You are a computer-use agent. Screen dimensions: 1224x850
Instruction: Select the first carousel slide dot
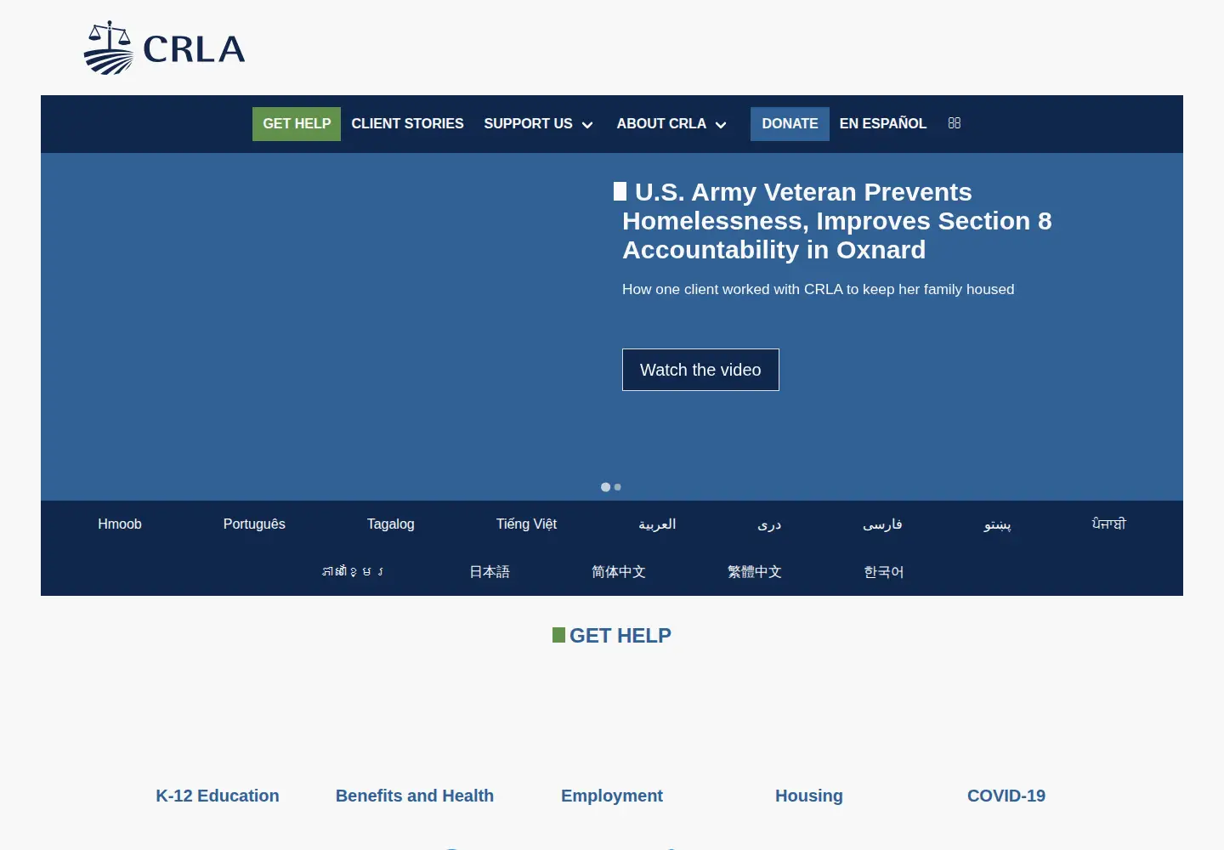[605, 487]
